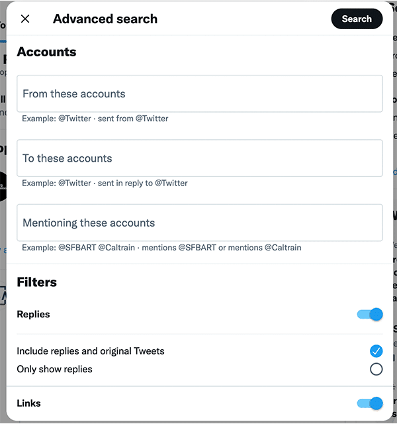The image size is (397, 424).
Task: Focus the "To these accounts" input field
Action: (200, 158)
